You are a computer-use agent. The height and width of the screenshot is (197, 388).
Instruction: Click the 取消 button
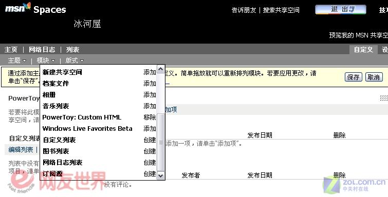pos(374,77)
